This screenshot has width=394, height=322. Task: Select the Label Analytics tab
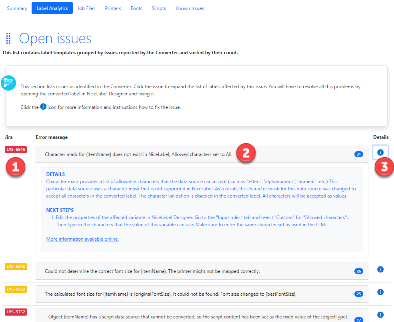(52, 8)
